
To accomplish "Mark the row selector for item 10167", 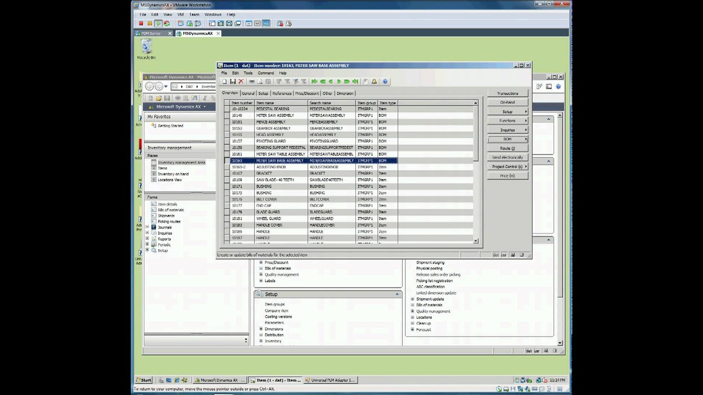I will [227, 173].
